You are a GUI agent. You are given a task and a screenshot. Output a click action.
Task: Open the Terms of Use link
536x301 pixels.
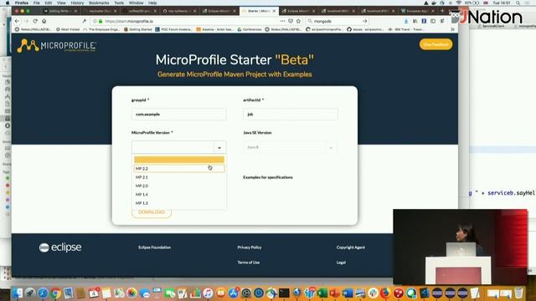coord(249,263)
